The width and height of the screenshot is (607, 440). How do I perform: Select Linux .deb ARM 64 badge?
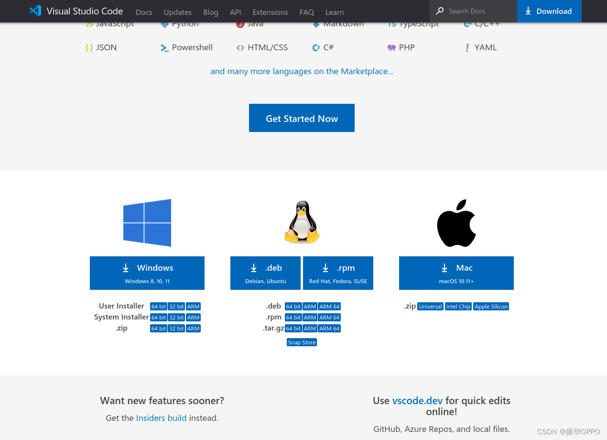coord(329,307)
